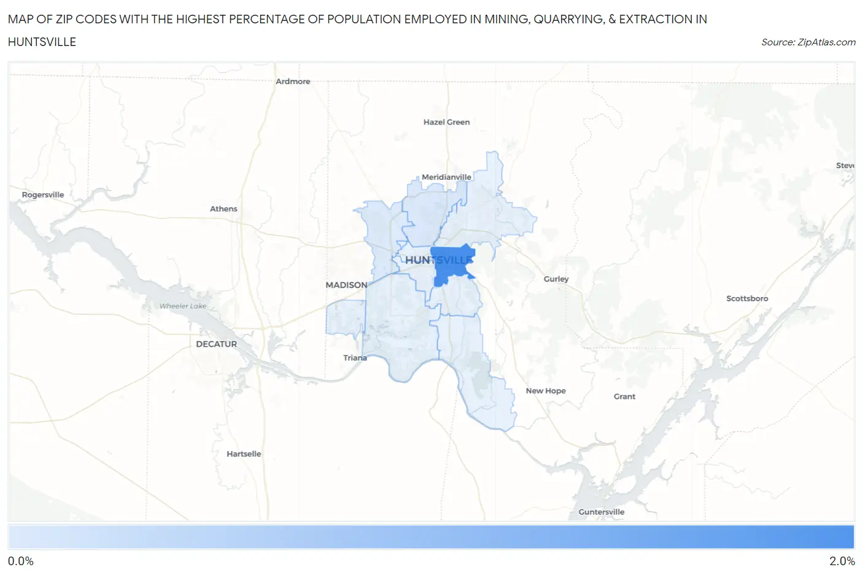Click the Grant town label
This screenshot has height=575, width=863.
[624, 396]
